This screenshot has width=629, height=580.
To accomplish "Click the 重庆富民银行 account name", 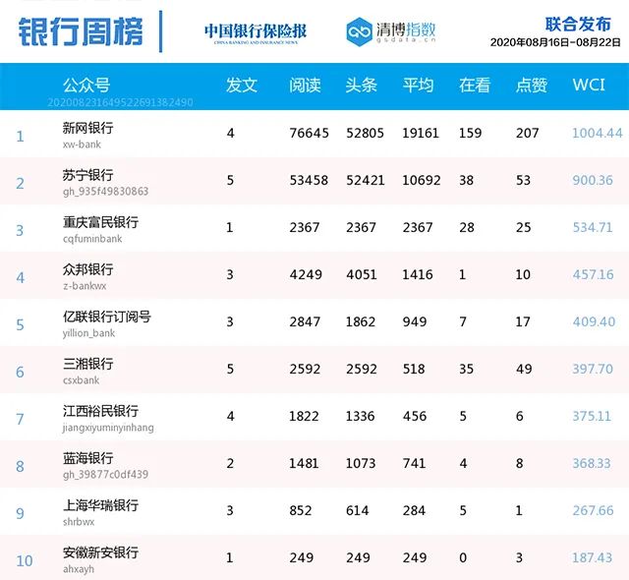I will pos(100,222).
